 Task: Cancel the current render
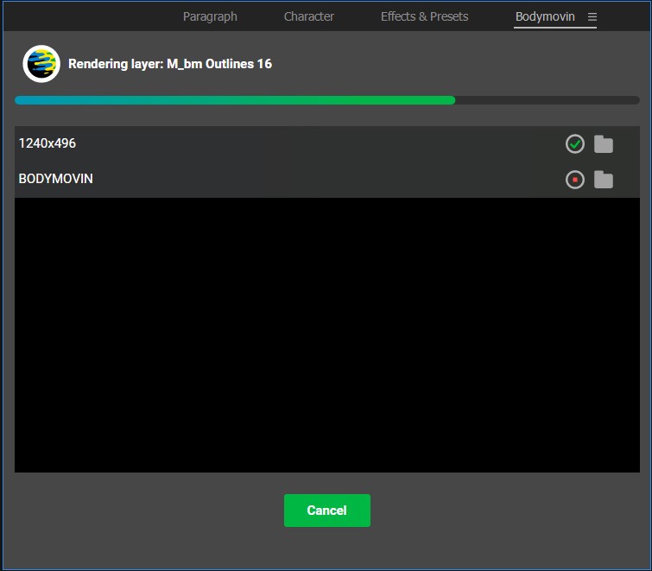click(x=326, y=511)
